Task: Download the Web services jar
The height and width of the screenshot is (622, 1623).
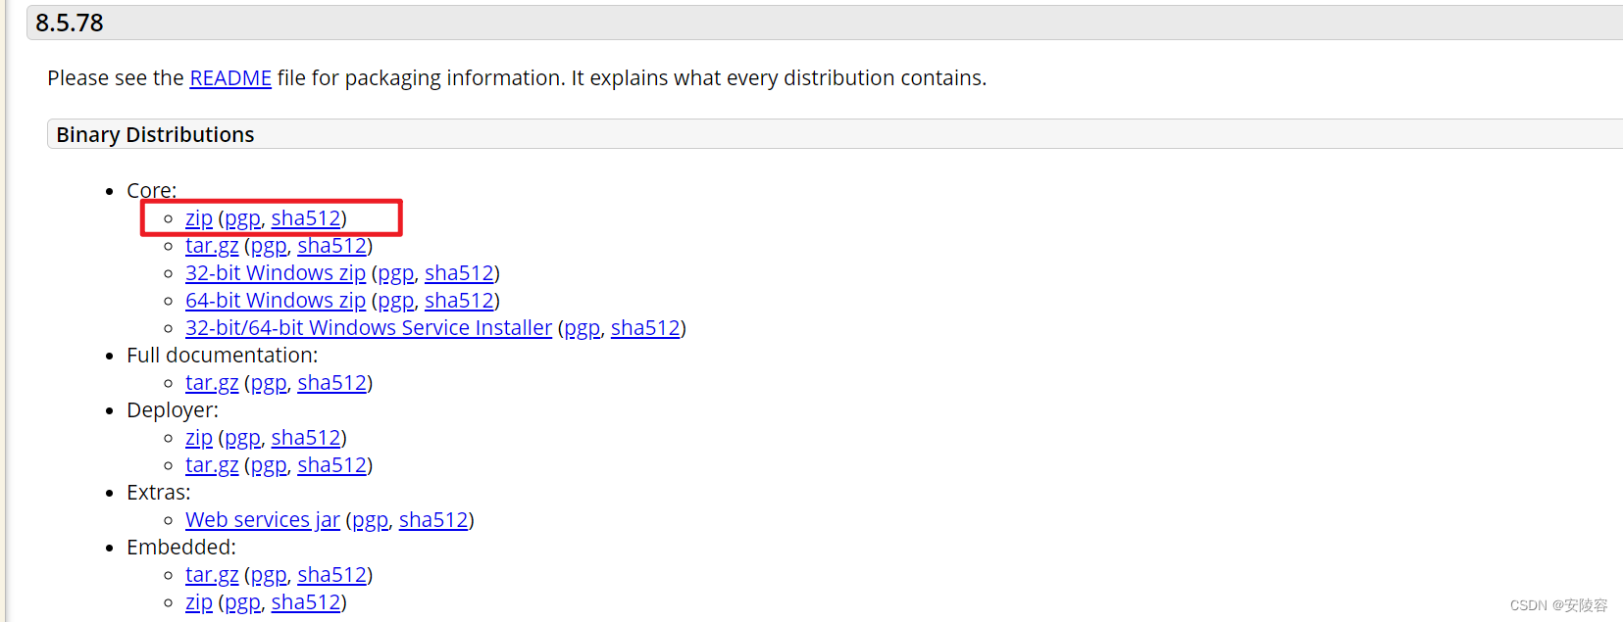Action: click(x=263, y=520)
